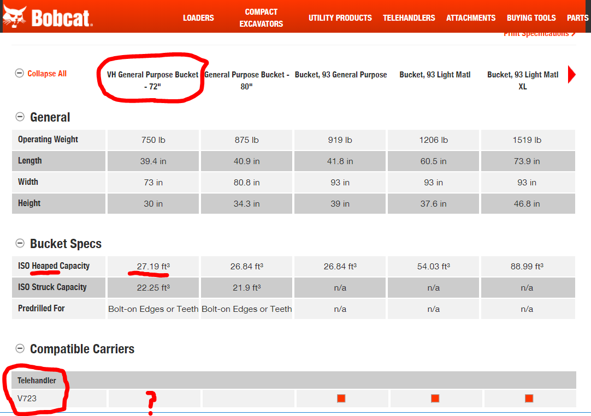
Task: Open the Compact Excavators menu
Action: pyautogui.click(x=261, y=17)
